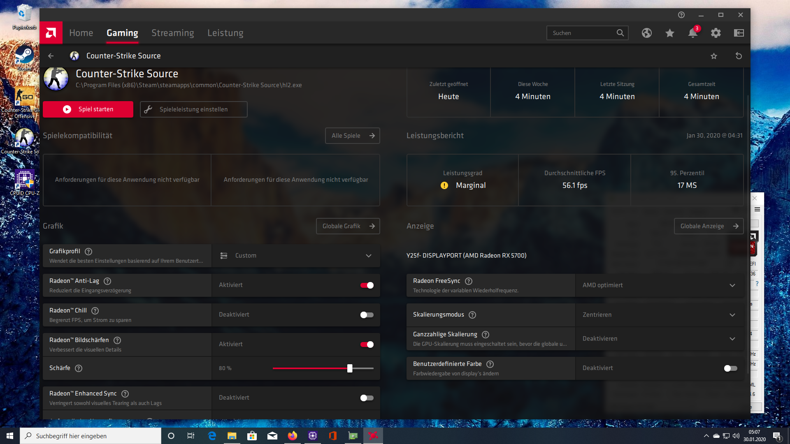This screenshot has width=790, height=444.
Task: Click the Schärfe slider handle
Action: pos(350,368)
